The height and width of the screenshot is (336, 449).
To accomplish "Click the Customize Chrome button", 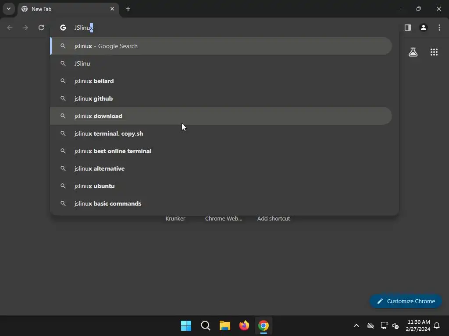I will [406, 301].
